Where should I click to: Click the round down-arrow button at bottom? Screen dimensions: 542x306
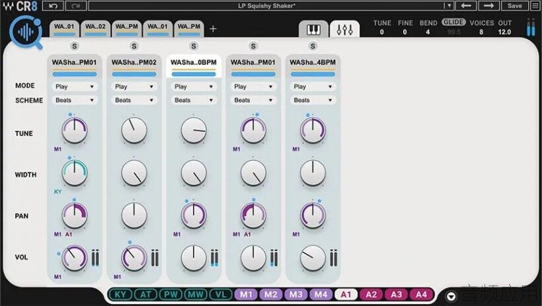click(x=451, y=296)
